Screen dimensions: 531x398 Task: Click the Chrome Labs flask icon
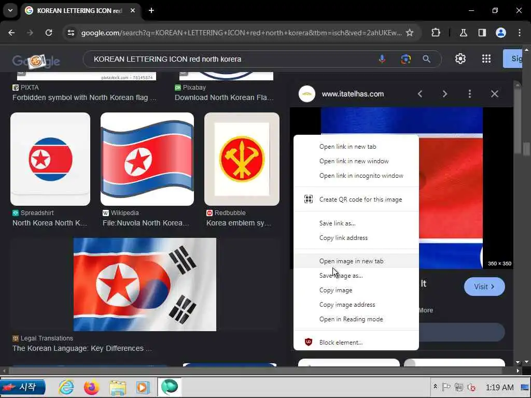click(464, 33)
